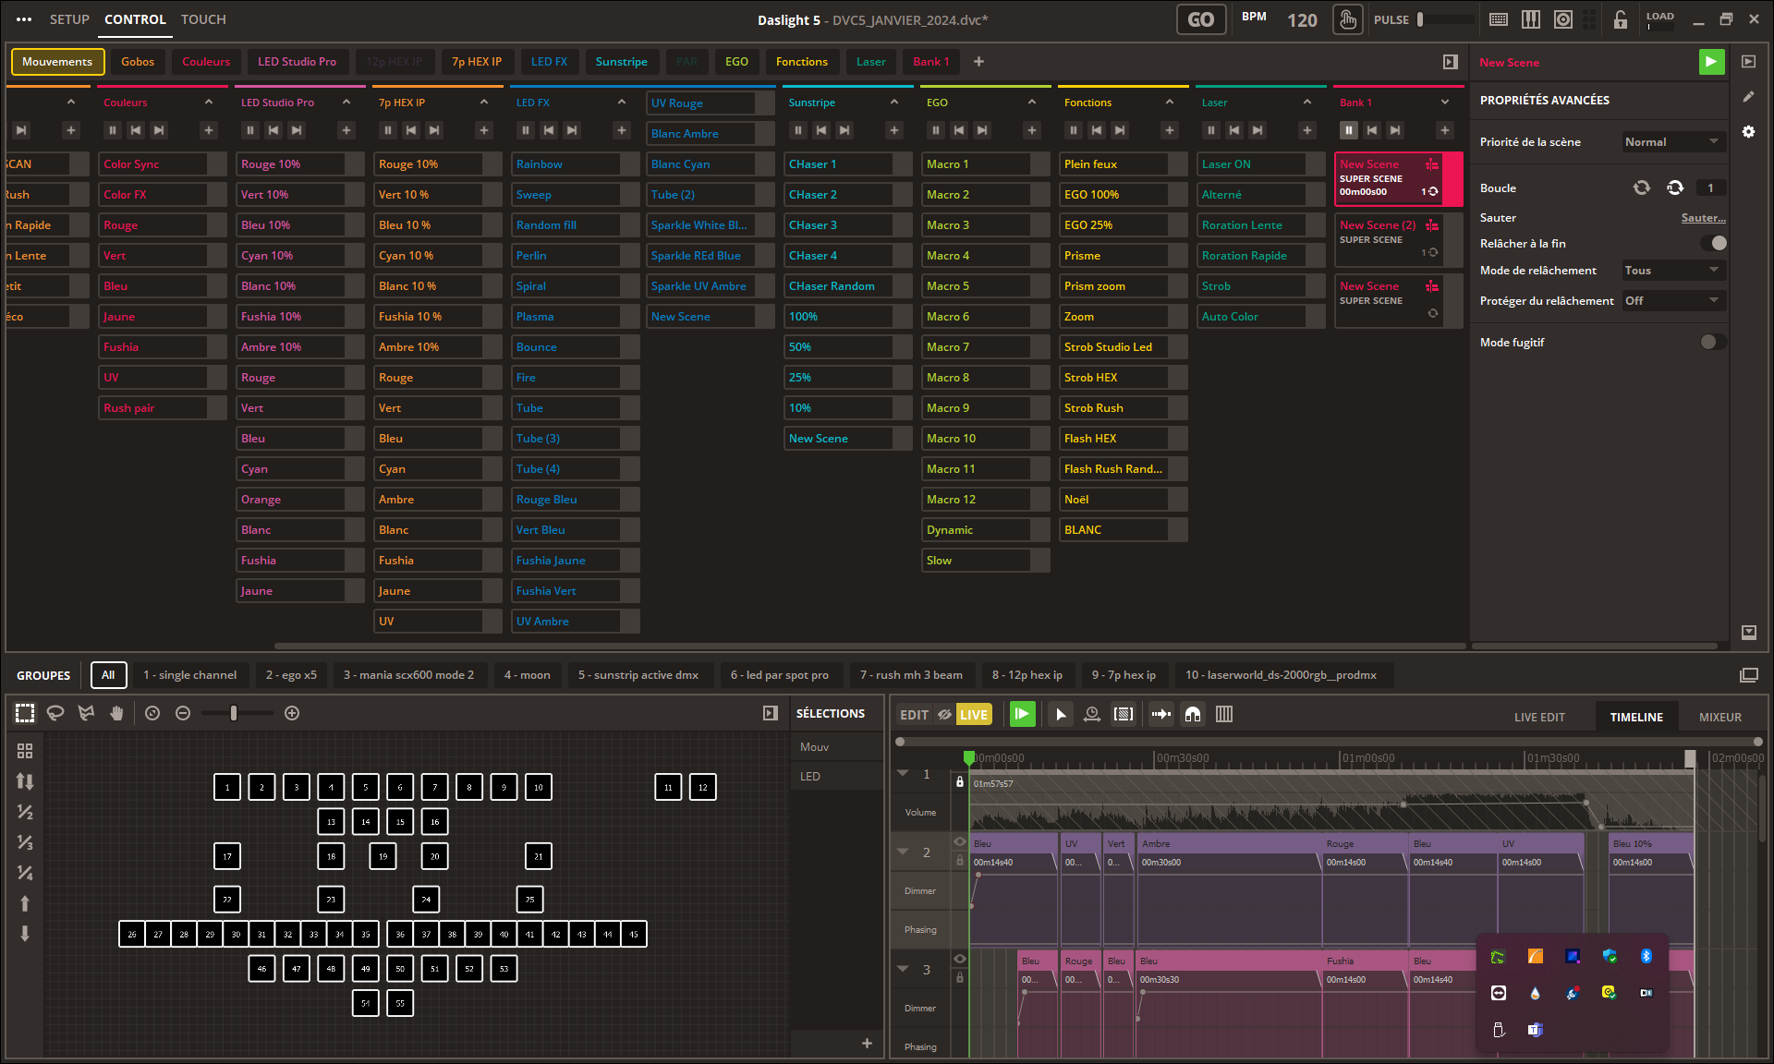Switch to TOUCH tab
Viewport: 1774px width, 1064px height.
coord(203,19)
